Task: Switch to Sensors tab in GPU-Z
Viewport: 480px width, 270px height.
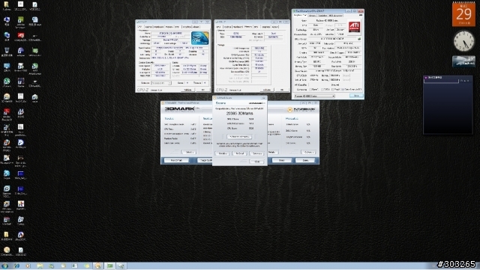Action: [x=312, y=15]
